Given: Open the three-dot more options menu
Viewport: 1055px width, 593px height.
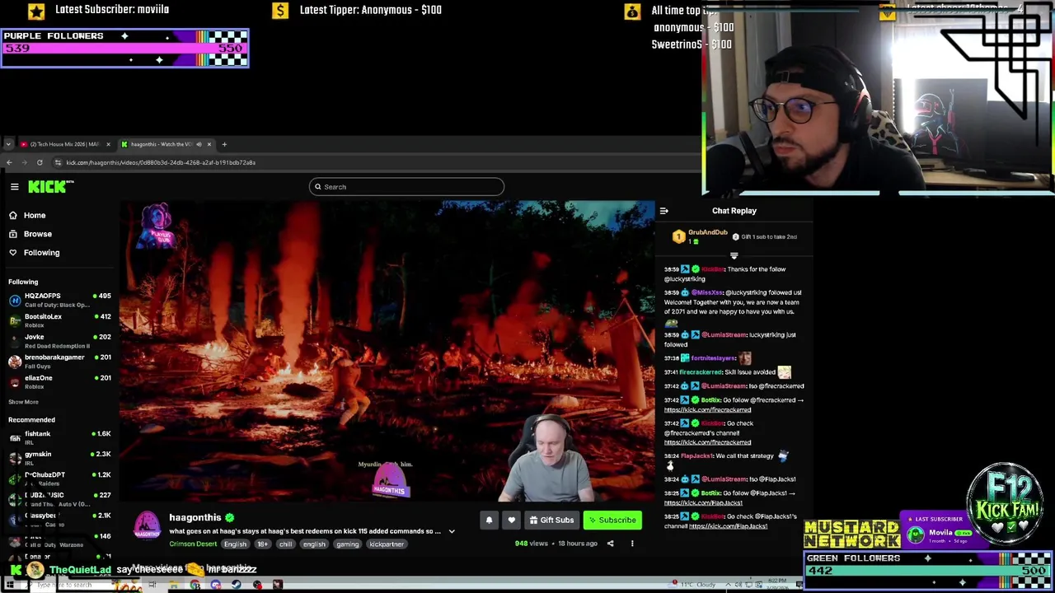Looking at the screenshot, I should pos(632,544).
